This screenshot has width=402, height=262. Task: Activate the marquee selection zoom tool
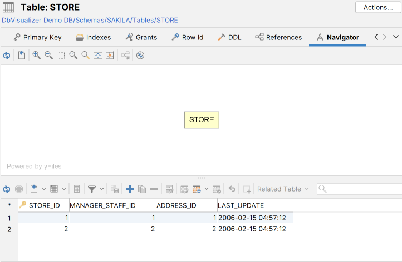click(x=61, y=55)
